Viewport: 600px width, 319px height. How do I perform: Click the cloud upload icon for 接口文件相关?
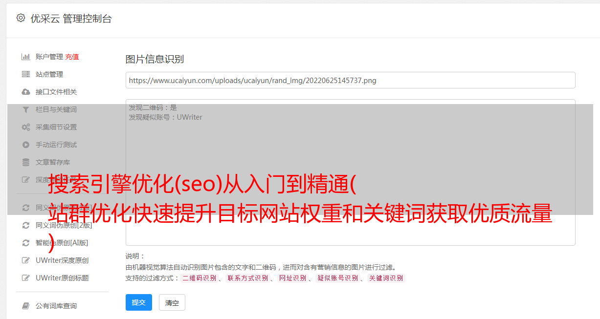click(26, 92)
